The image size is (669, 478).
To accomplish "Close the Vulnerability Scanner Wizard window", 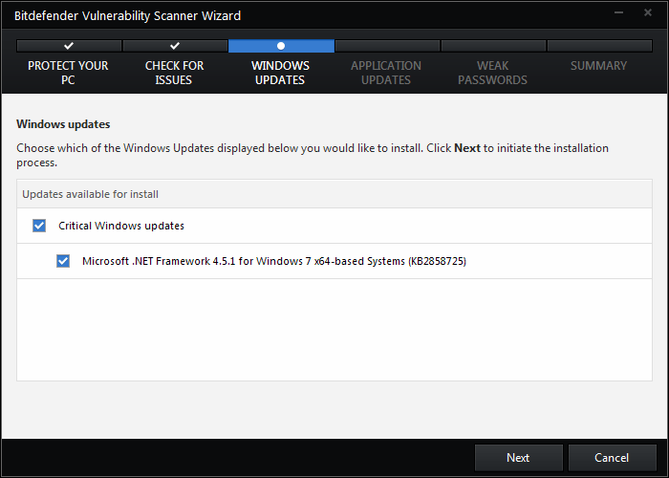I will pyautogui.click(x=648, y=12).
